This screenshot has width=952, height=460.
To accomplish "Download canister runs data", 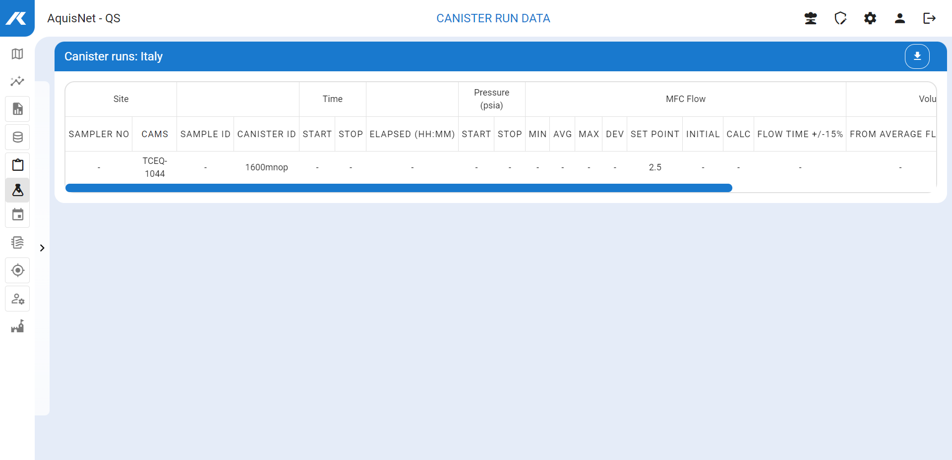I will pos(917,56).
